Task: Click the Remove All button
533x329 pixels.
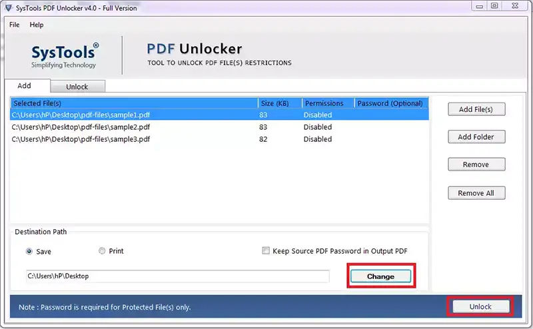Action: [476, 193]
